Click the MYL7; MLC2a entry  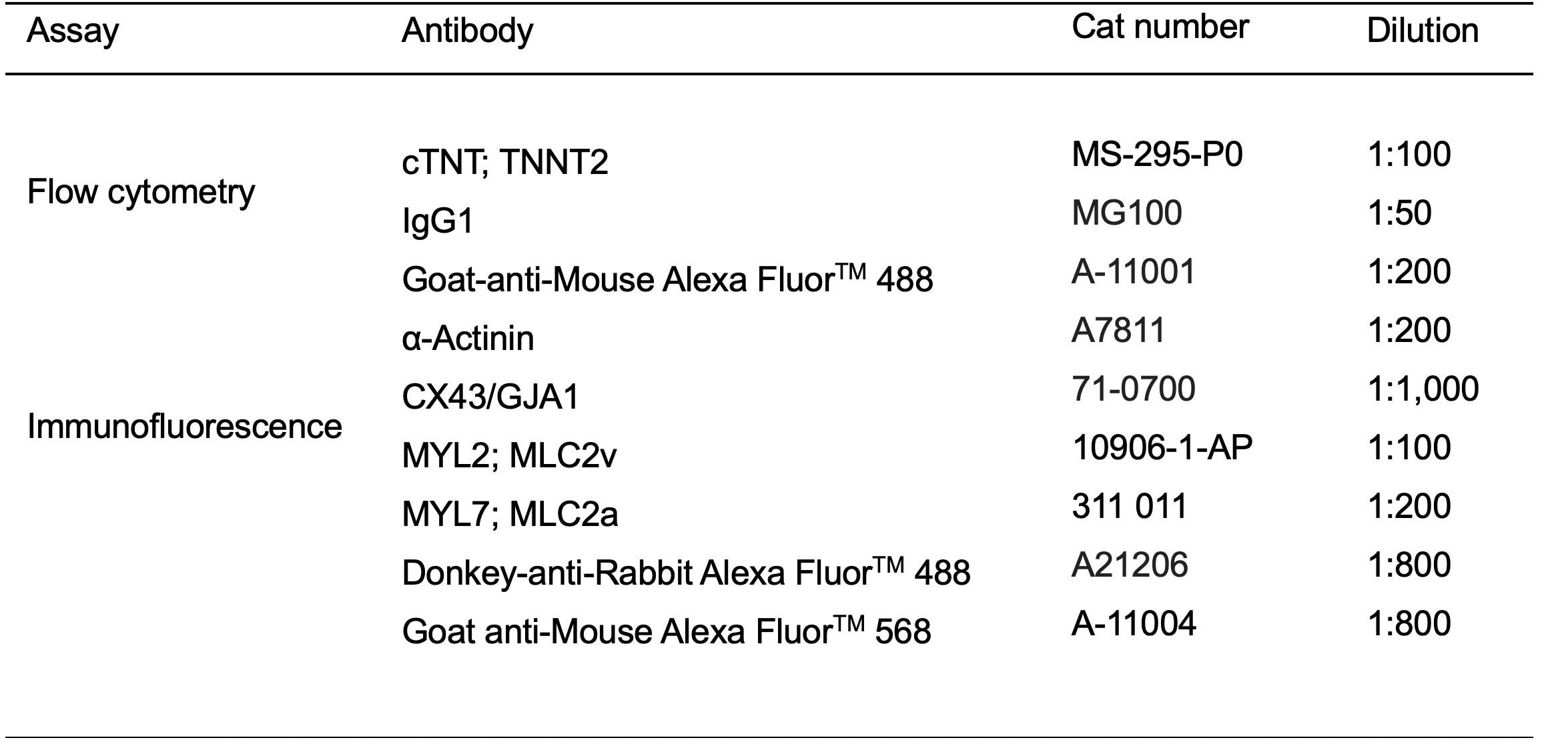pos(510,515)
